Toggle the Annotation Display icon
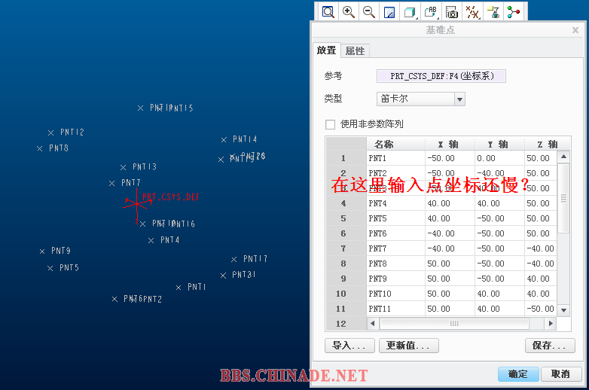This screenshot has height=390, width=589. coord(493,12)
